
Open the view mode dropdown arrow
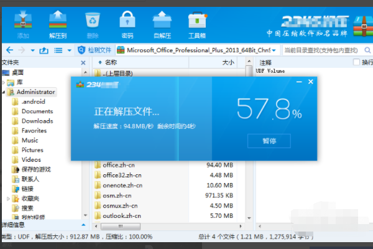click(x=69, y=50)
